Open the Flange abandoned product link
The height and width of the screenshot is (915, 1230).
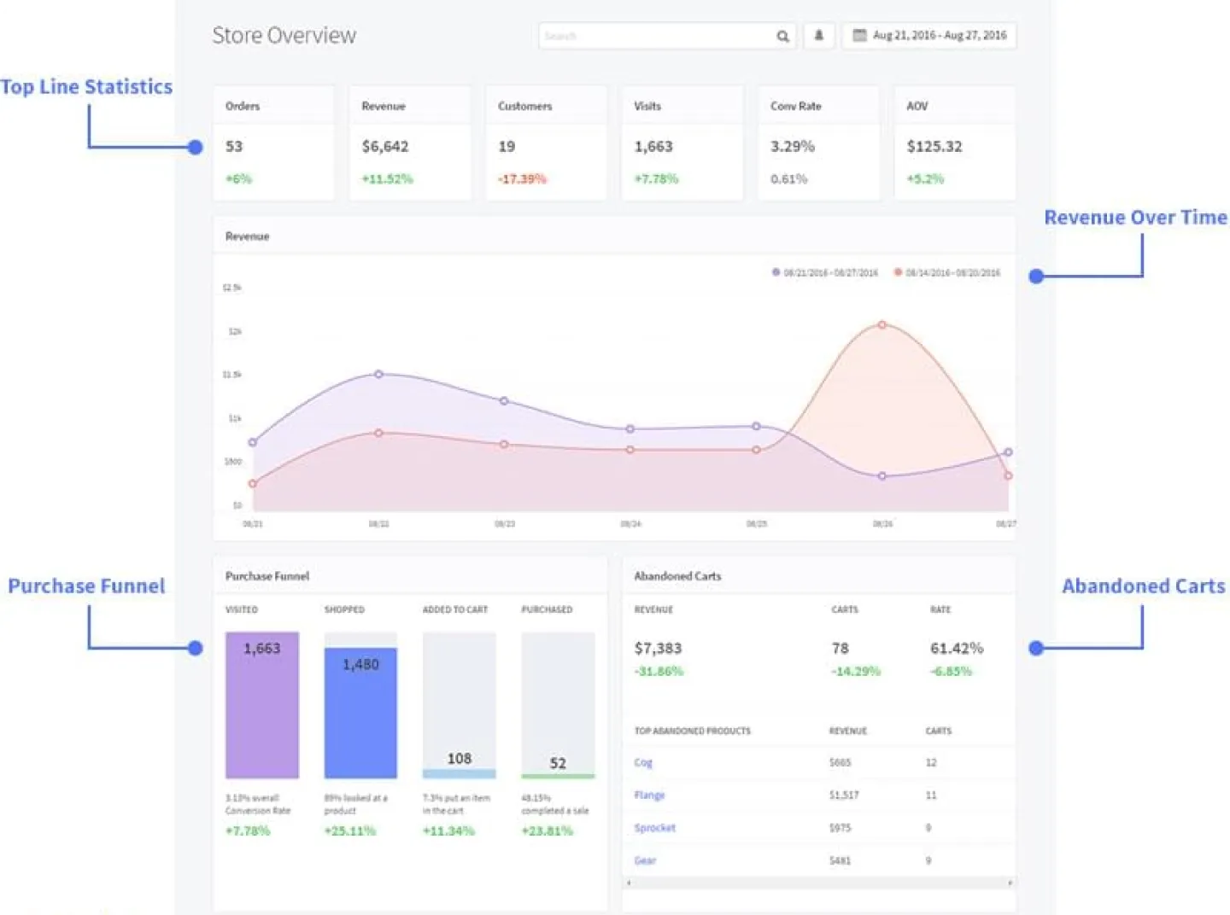tap(649, 795)
